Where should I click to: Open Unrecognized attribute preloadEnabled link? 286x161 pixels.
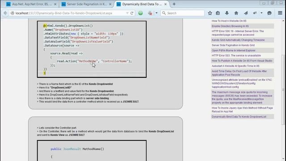pyautogui.click(x=242, y=84)
